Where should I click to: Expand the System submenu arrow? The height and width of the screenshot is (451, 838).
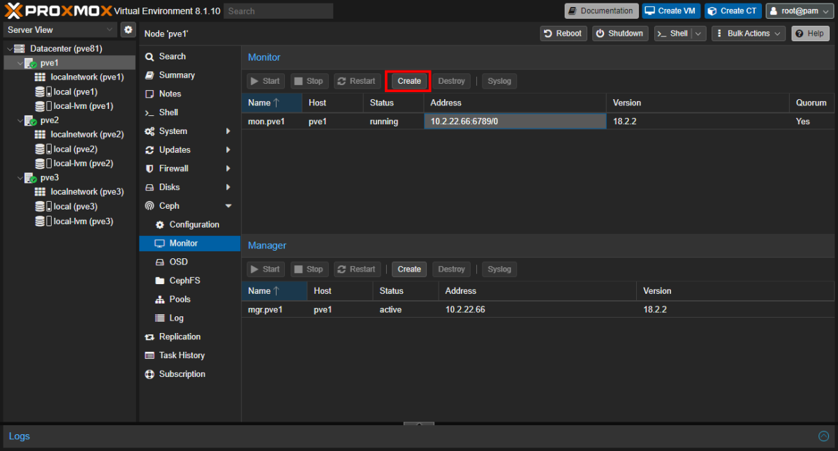[228, 131]
